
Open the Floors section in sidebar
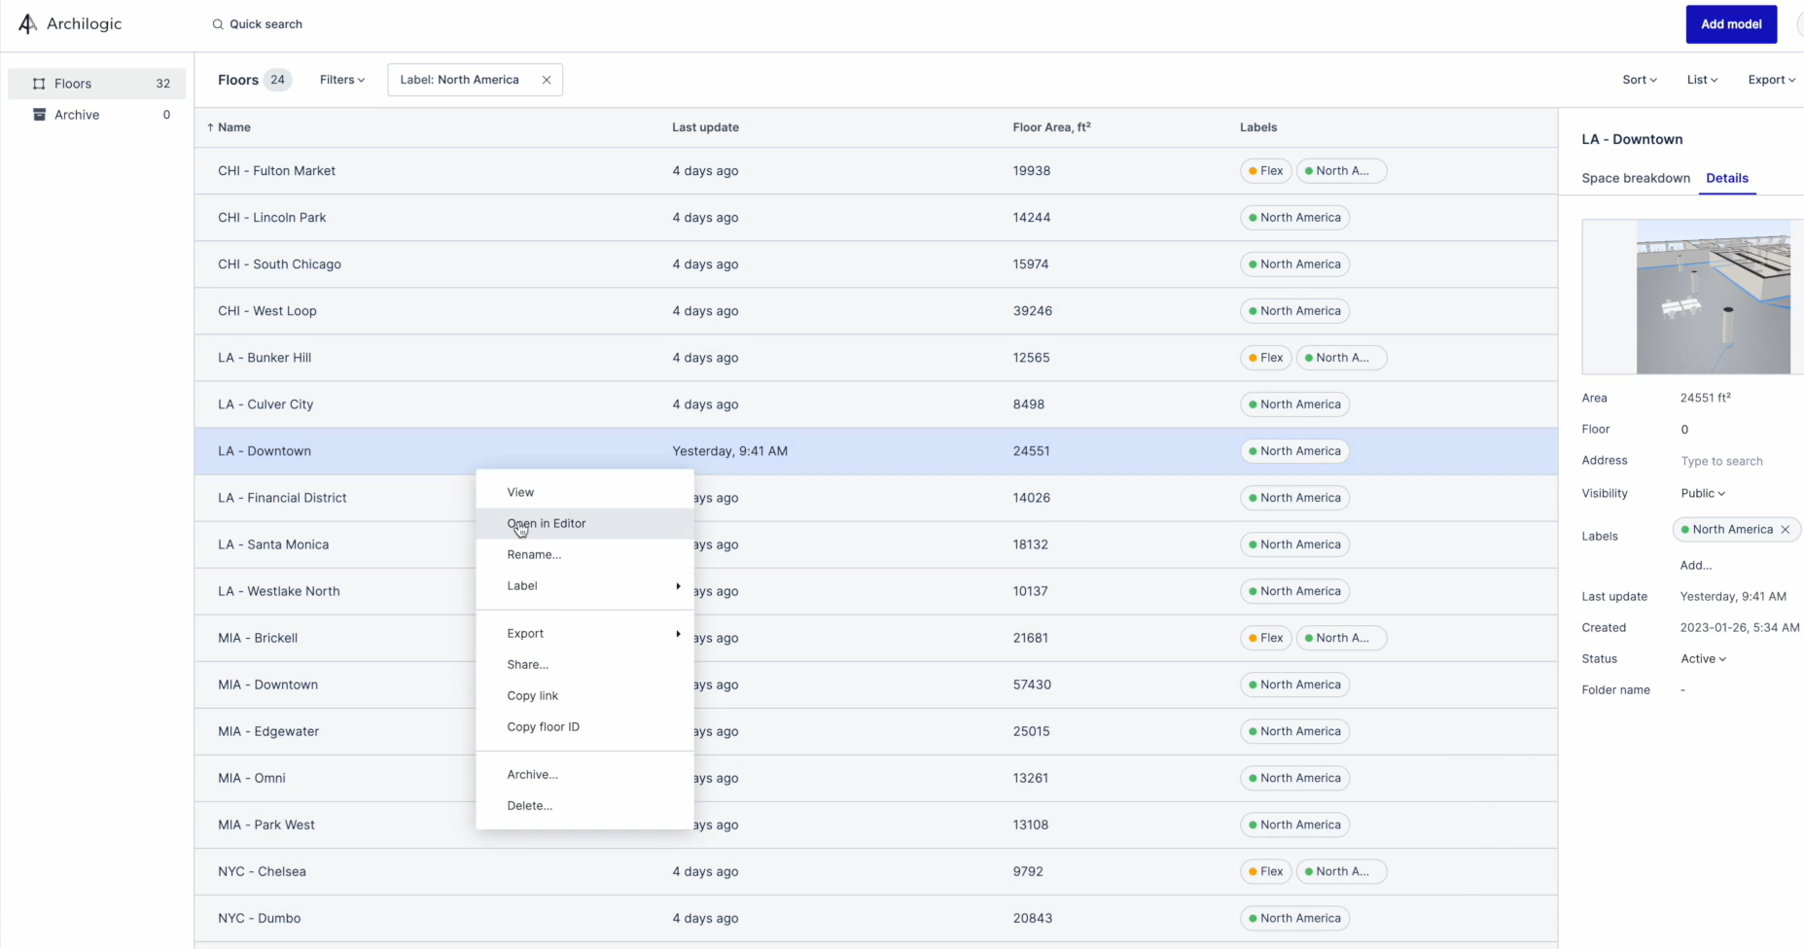(x=73, y=84)
